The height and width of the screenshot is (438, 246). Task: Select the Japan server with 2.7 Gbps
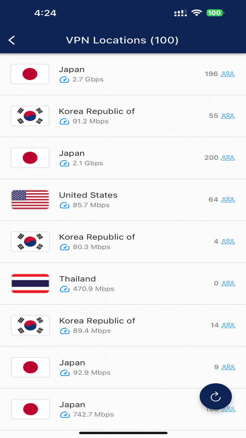tap(123, 74)
